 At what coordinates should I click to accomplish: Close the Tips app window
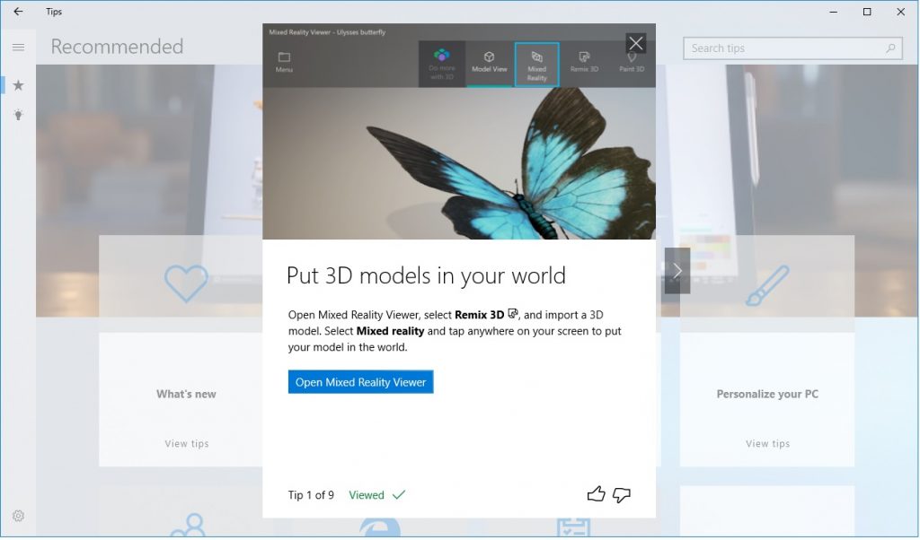pos(900,12)
